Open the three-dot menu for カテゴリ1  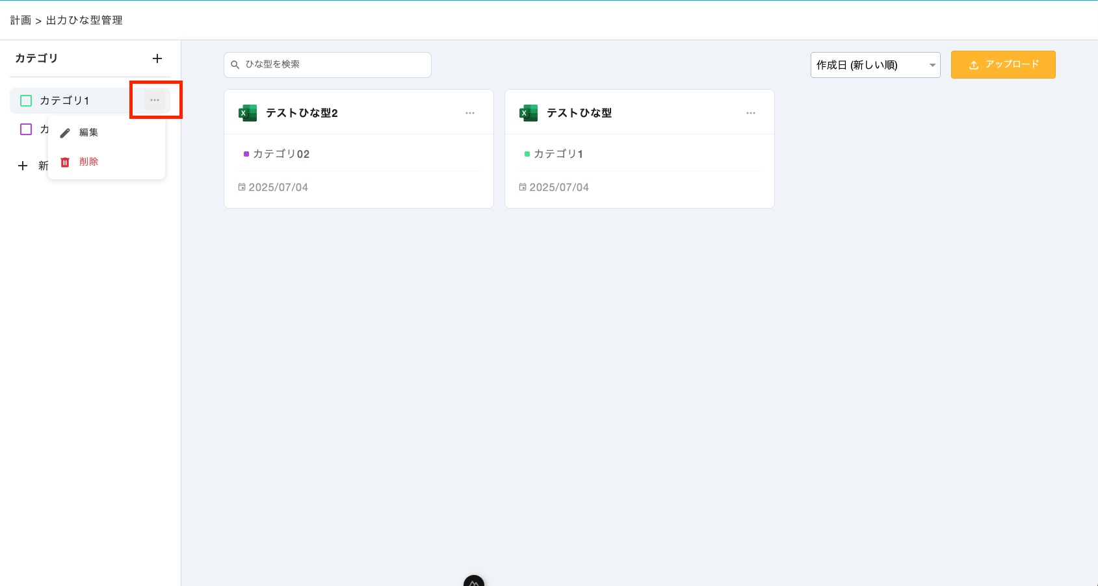click(155, 100)
